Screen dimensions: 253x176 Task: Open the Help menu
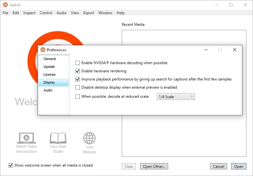coord(121,13)
